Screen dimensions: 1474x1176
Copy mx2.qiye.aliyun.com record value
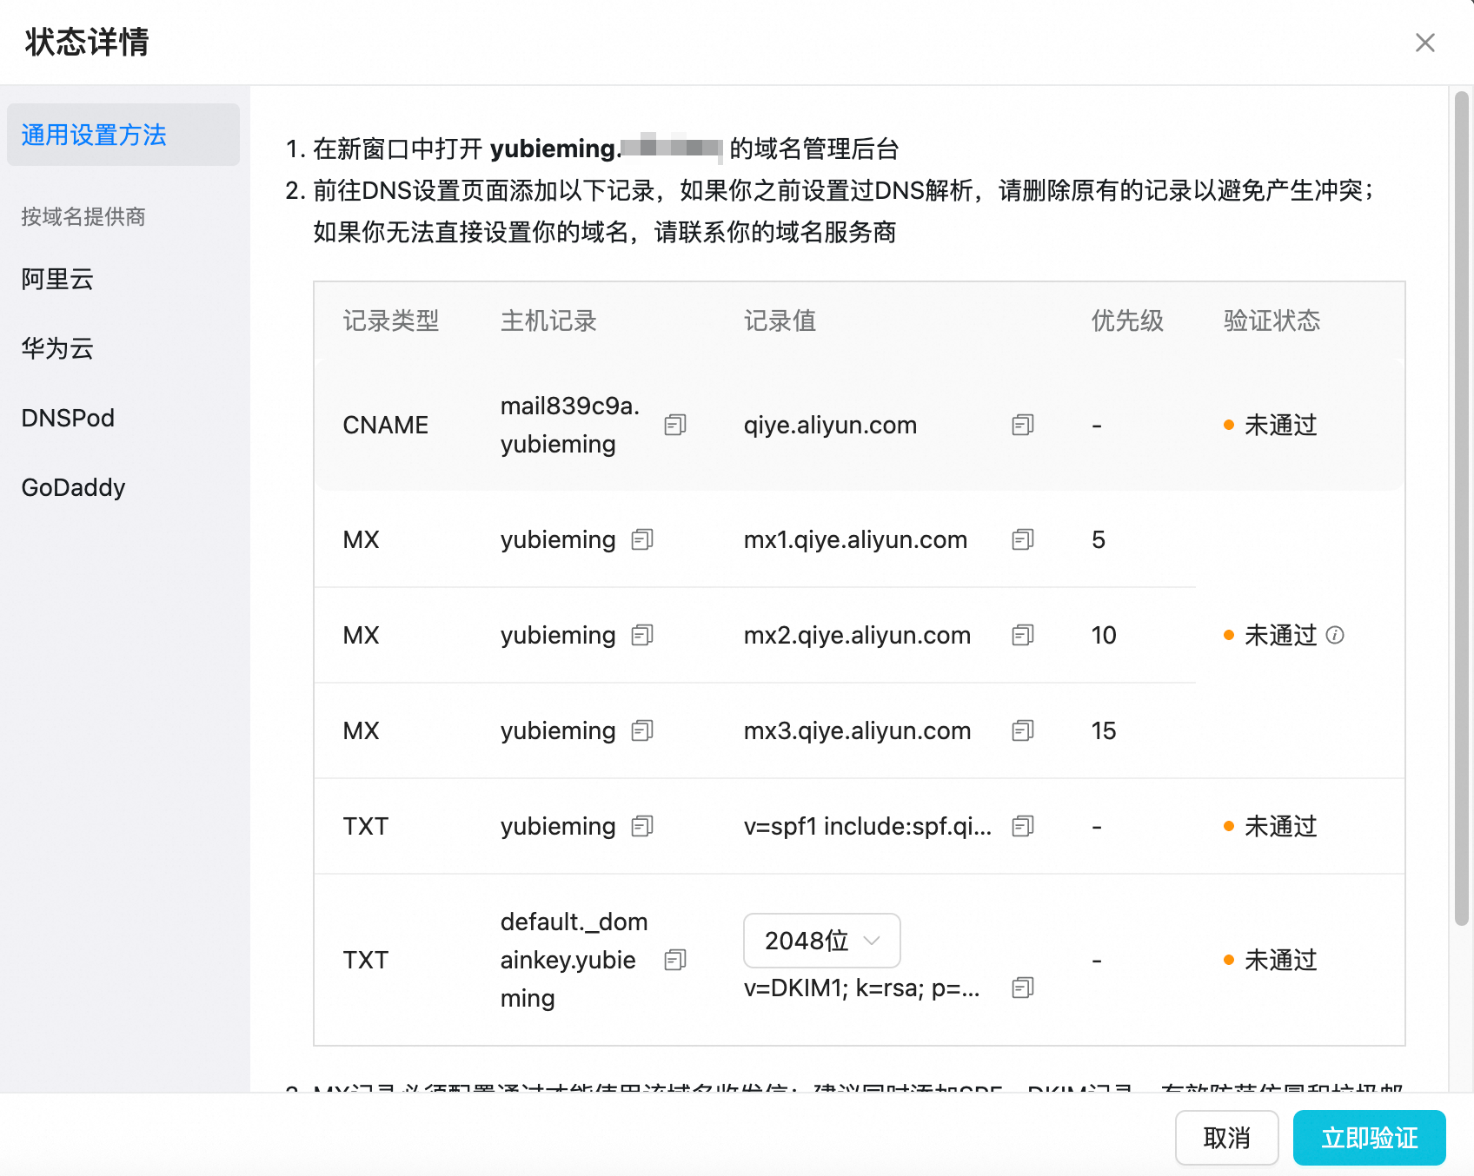[1023, 635]
